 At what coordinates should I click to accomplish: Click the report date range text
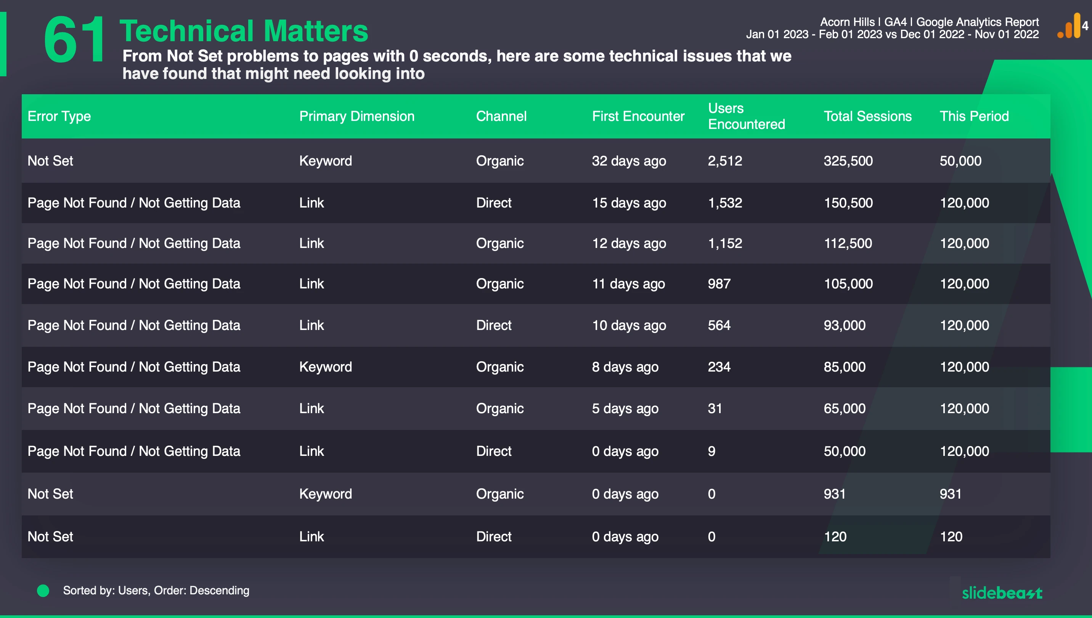[892, 34]
